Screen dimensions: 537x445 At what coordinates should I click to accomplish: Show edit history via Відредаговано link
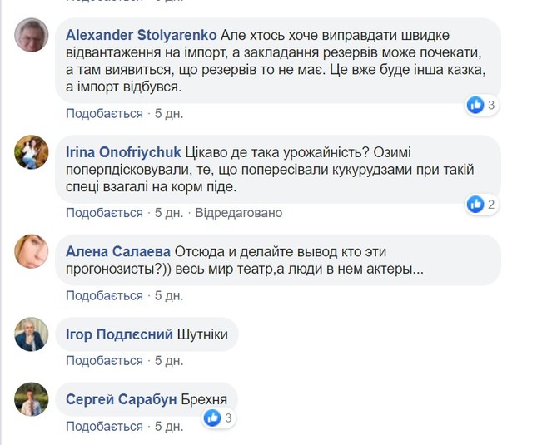click(238, 213)
